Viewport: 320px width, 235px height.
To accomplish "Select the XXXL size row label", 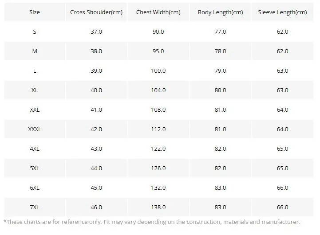I will coord(35,129).
